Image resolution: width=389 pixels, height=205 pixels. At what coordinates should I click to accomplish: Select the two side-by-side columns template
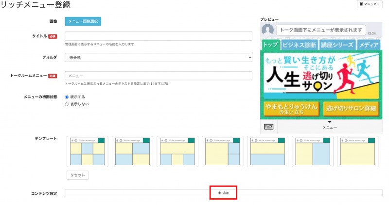coord(312,152)
